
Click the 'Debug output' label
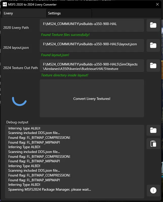(x=17, y=122)
